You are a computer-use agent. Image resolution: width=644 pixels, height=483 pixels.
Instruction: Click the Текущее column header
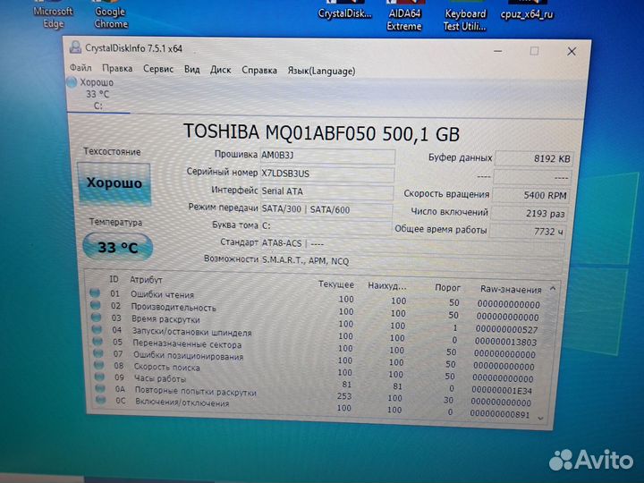point(336,284)
